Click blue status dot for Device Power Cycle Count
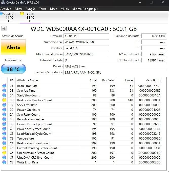Screen dimensions: 169x172 click(4, 124)
